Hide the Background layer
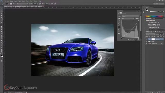This screenshot has width=165, height=93. pos(146,44)
